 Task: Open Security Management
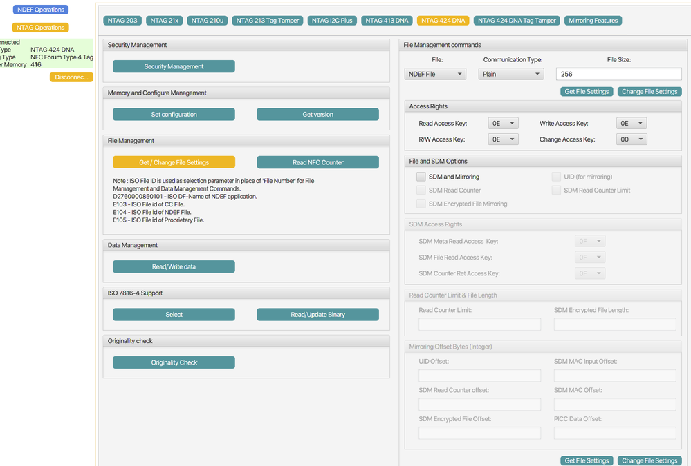point(174,66)
